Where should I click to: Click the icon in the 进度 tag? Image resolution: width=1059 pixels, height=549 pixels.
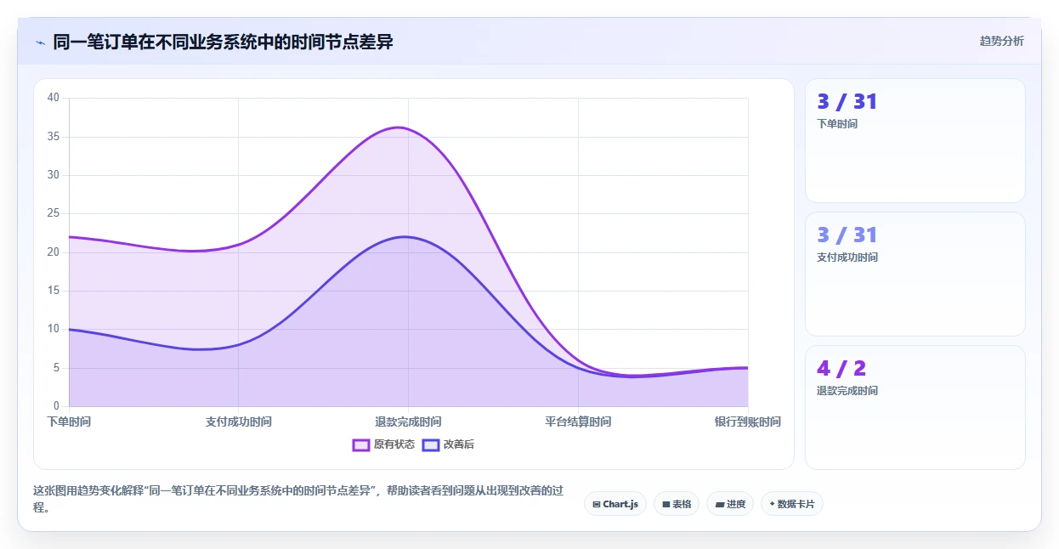[720, 504]
